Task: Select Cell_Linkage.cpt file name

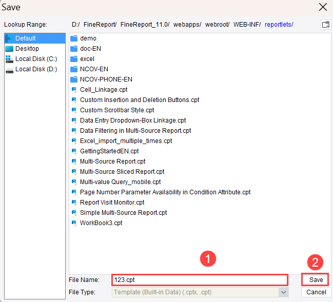Action: [104, 90]
